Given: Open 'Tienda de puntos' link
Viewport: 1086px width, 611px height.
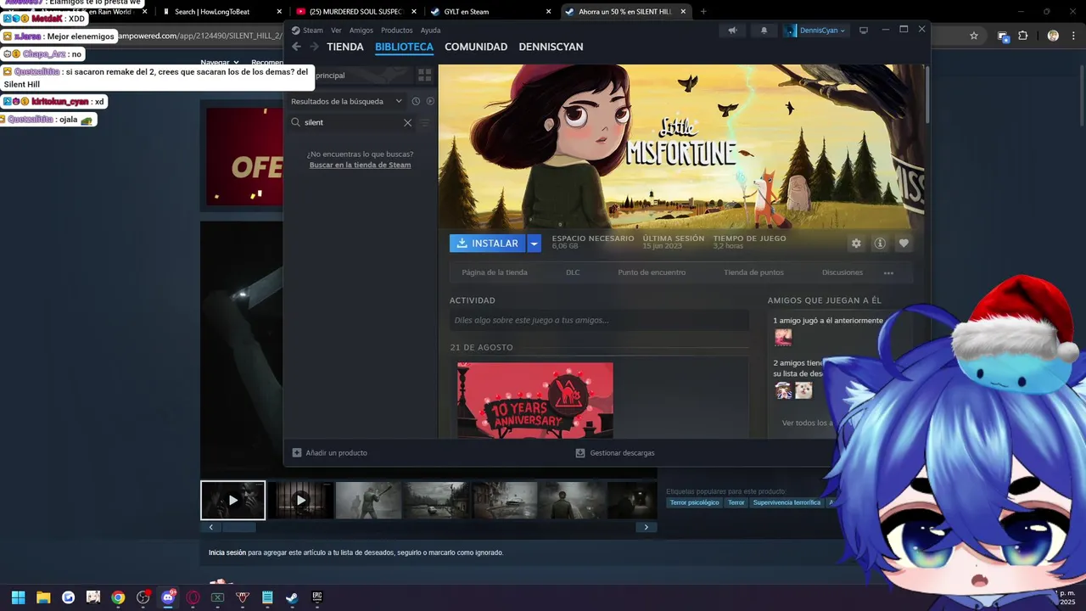Looking at the screenshot, I should click(x=753, y=272).
